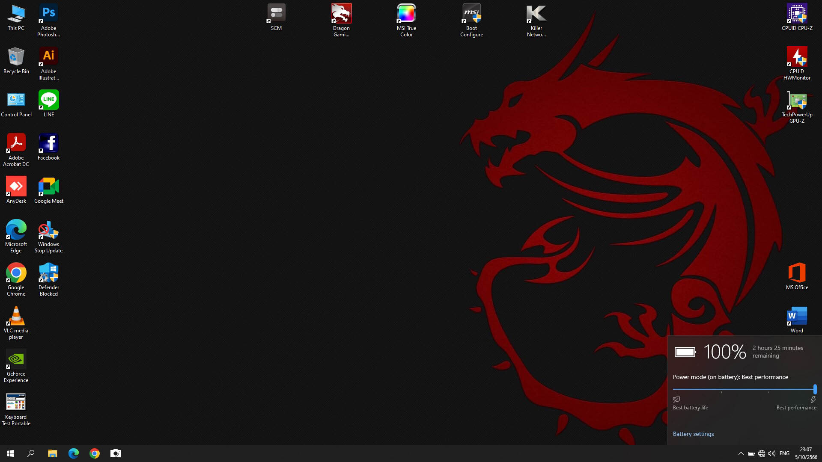Image resolution: width=822 pixels, height=462 pixels.
Task: Open Dragon Gaming Center shortcut
Action: pos(341,21)
